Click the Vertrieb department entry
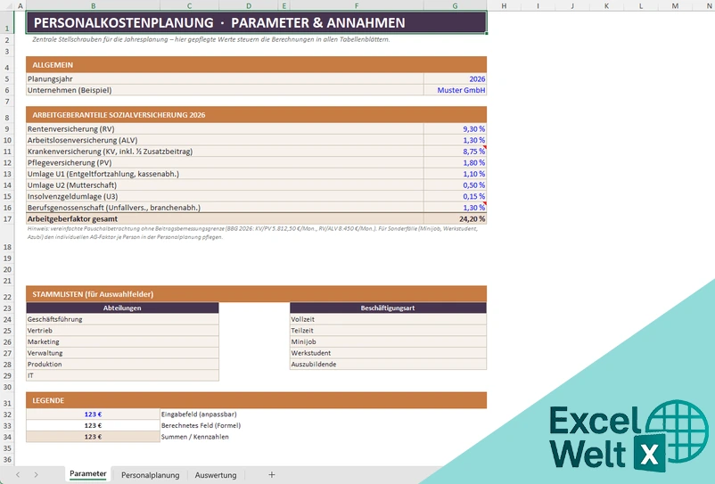Screen dimensions: 715x484 tap(122, 331)
